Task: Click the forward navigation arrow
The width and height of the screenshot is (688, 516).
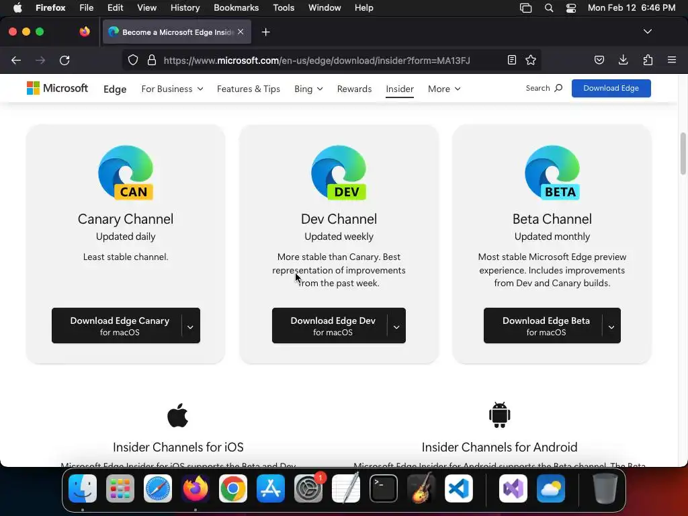Action: point(40,60)
